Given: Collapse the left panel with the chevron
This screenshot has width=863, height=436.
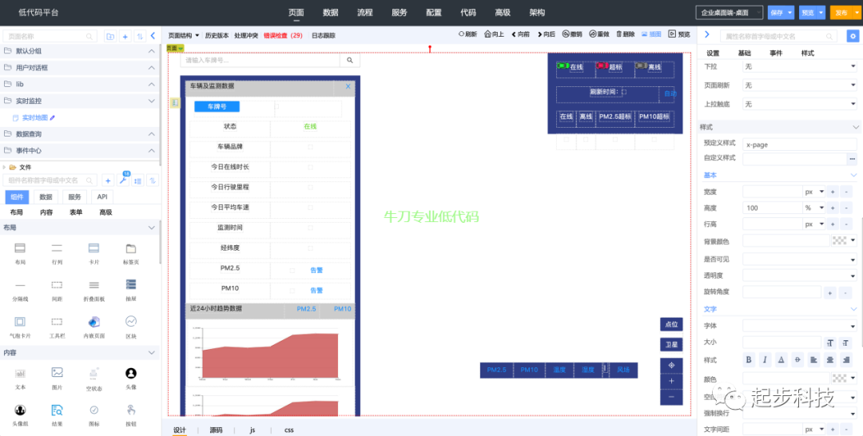Looking at the screenshot, I should tap(153, 36).
